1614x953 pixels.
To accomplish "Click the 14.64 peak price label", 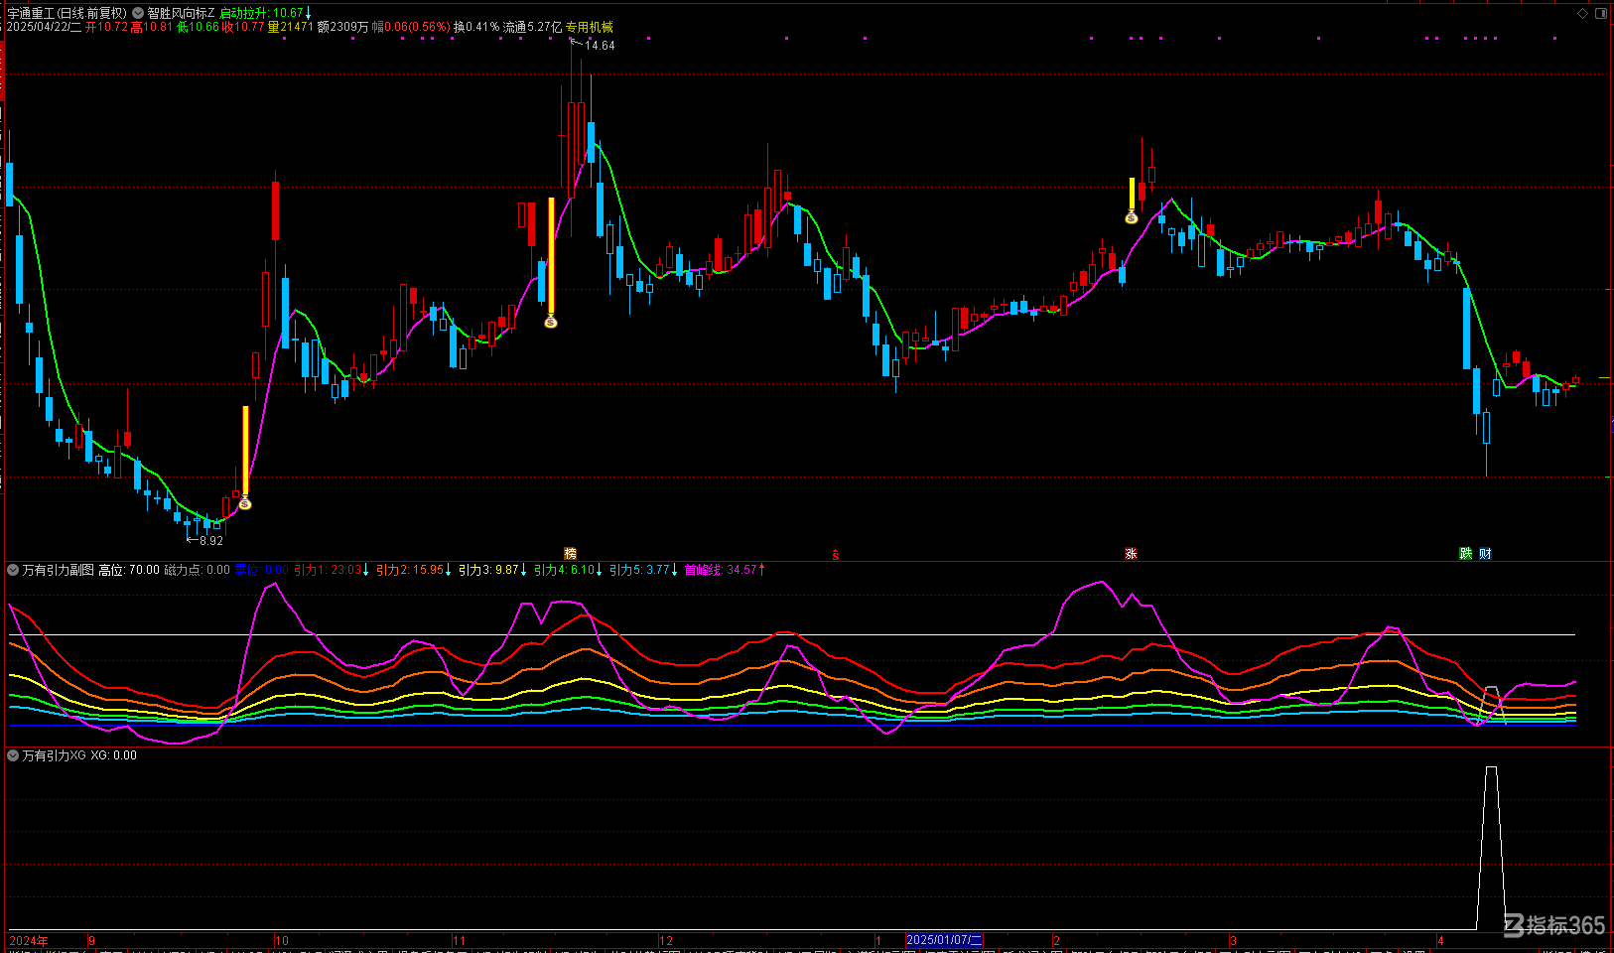I will (x=600, y=46).
